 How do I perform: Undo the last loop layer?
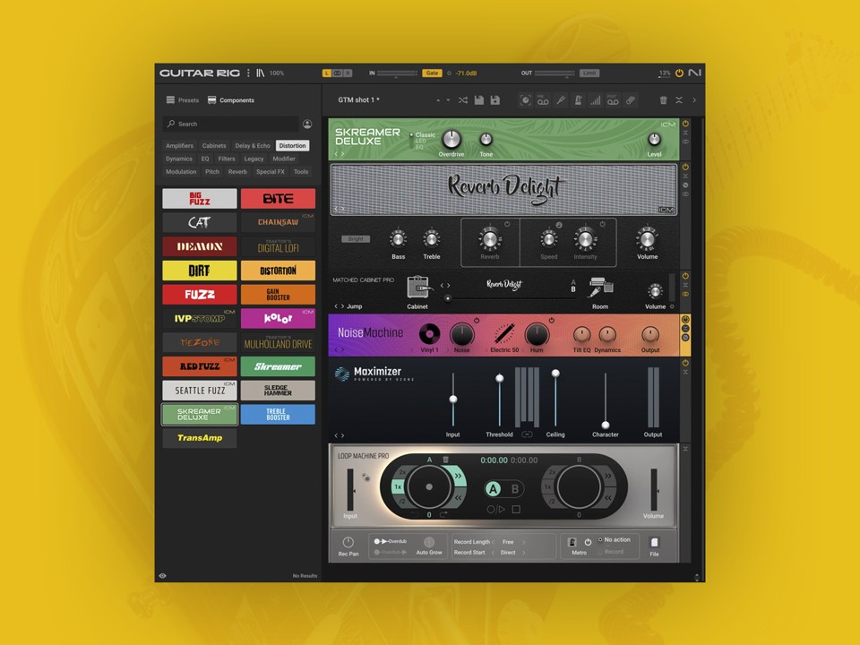(x=415, y=514)
